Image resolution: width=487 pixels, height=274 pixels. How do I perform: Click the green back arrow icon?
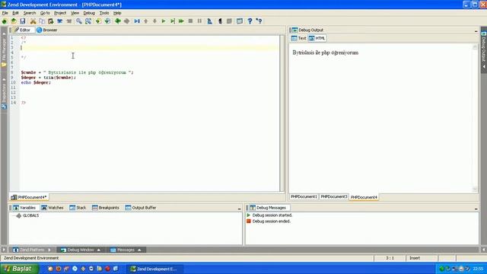[118, 21]
